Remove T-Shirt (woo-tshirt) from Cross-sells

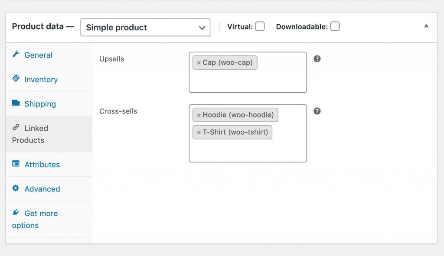(199, 133)
